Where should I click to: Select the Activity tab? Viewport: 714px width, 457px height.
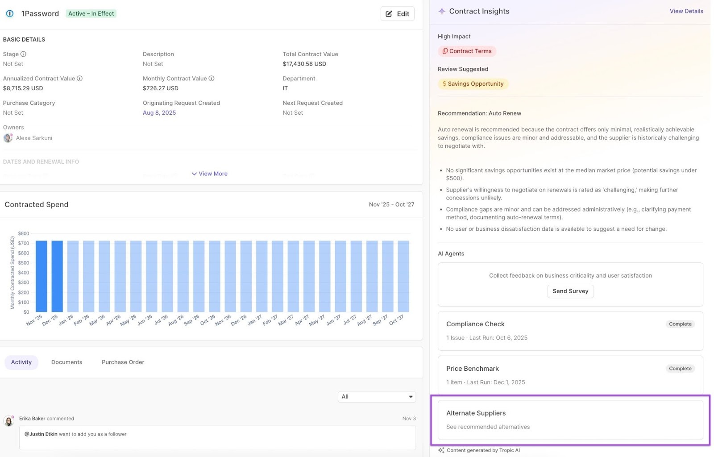click(x=21, y=362)
